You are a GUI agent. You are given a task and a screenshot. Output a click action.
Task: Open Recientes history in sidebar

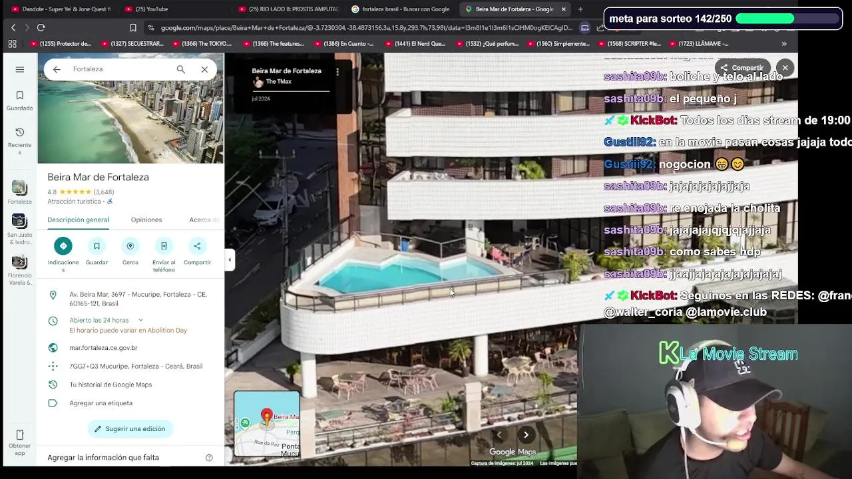point(20,140)
